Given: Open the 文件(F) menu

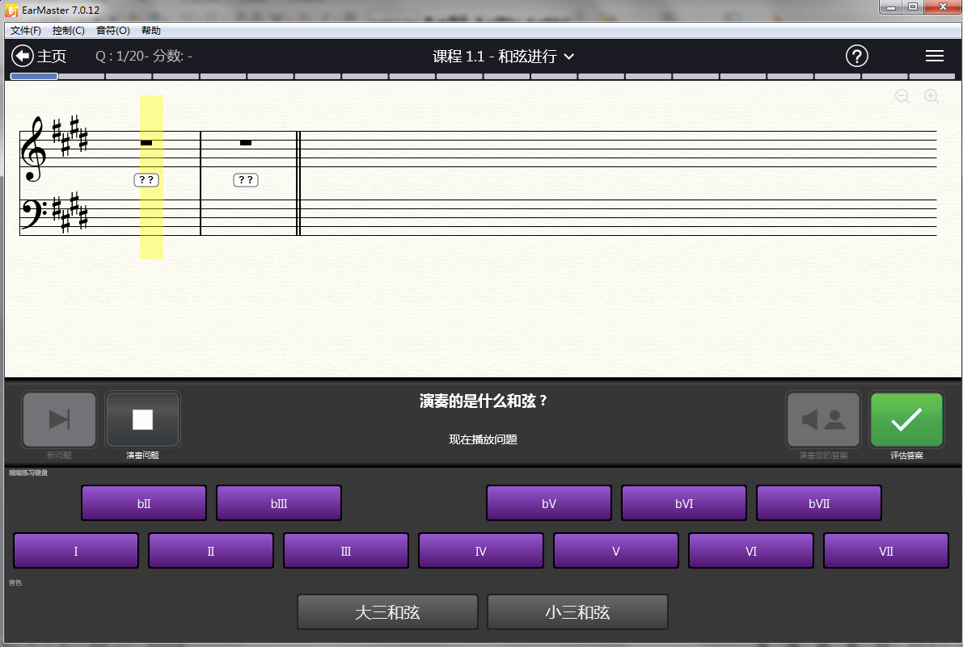Looking at the screenshot, I should [26, 31].
